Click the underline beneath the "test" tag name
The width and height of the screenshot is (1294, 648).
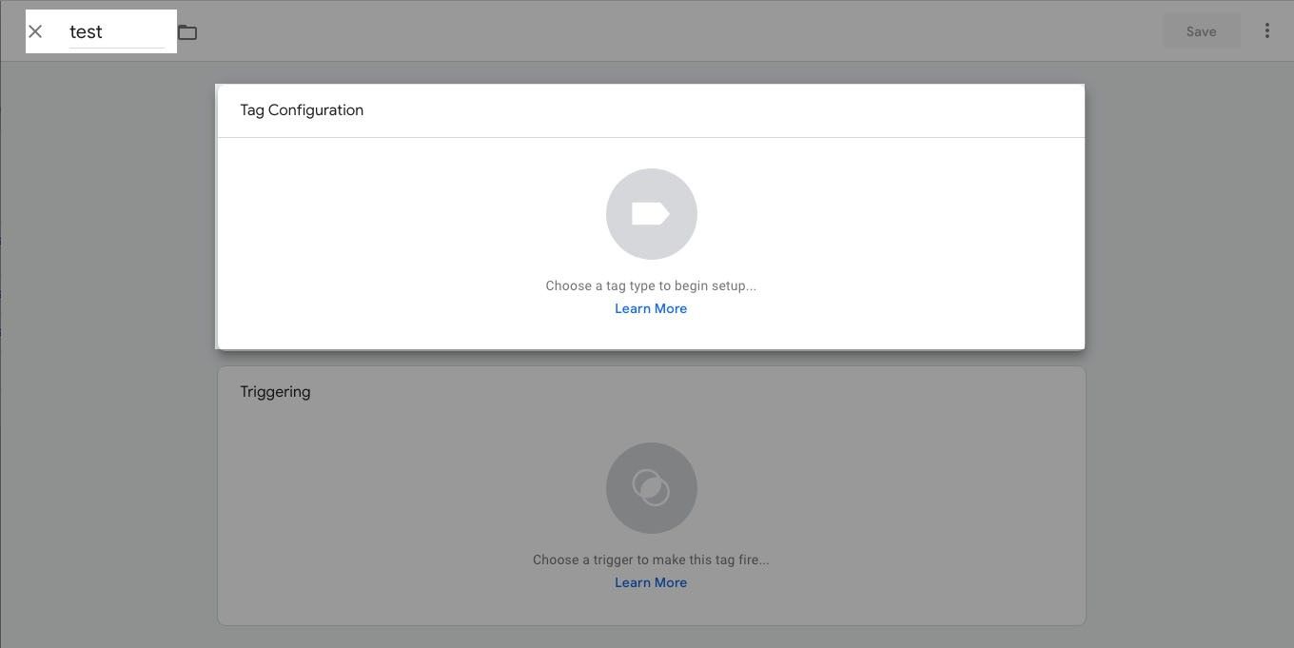(116, 48)
